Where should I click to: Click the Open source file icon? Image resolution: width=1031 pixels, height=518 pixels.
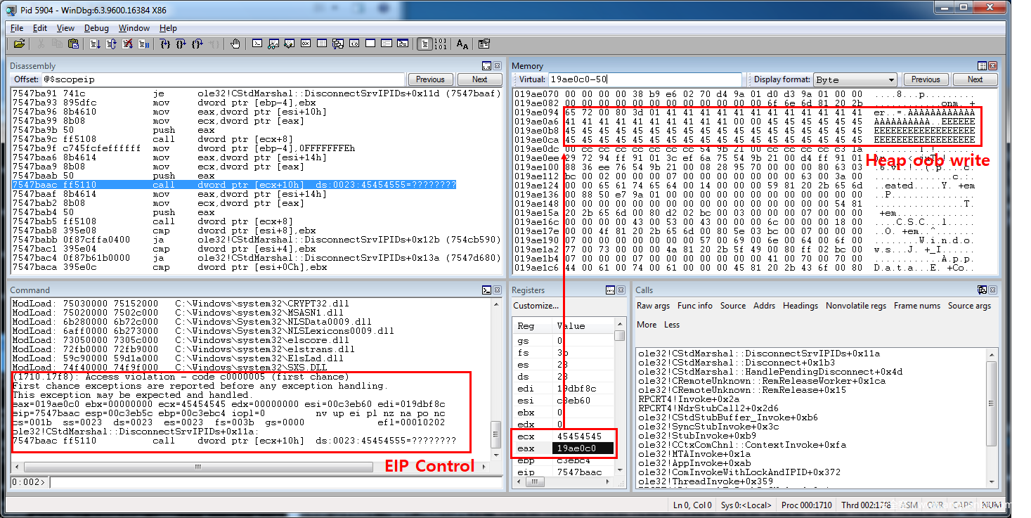(19, 44)
